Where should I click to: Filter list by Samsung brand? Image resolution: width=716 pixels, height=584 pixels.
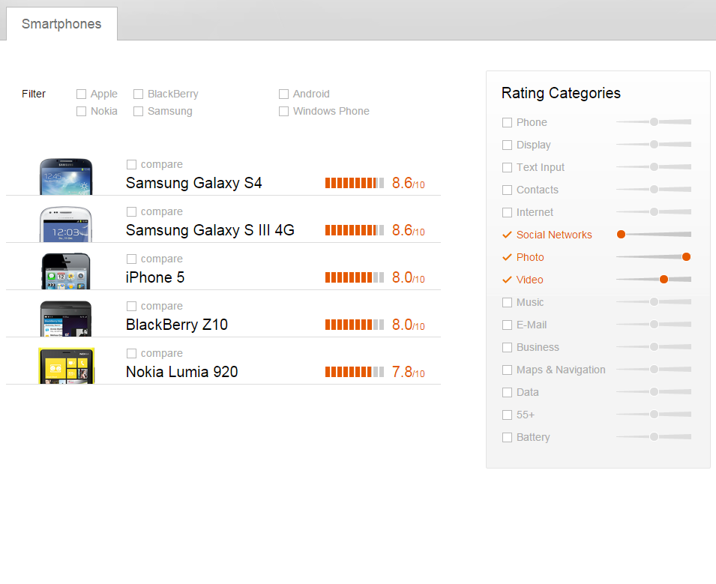click(139, 112)
